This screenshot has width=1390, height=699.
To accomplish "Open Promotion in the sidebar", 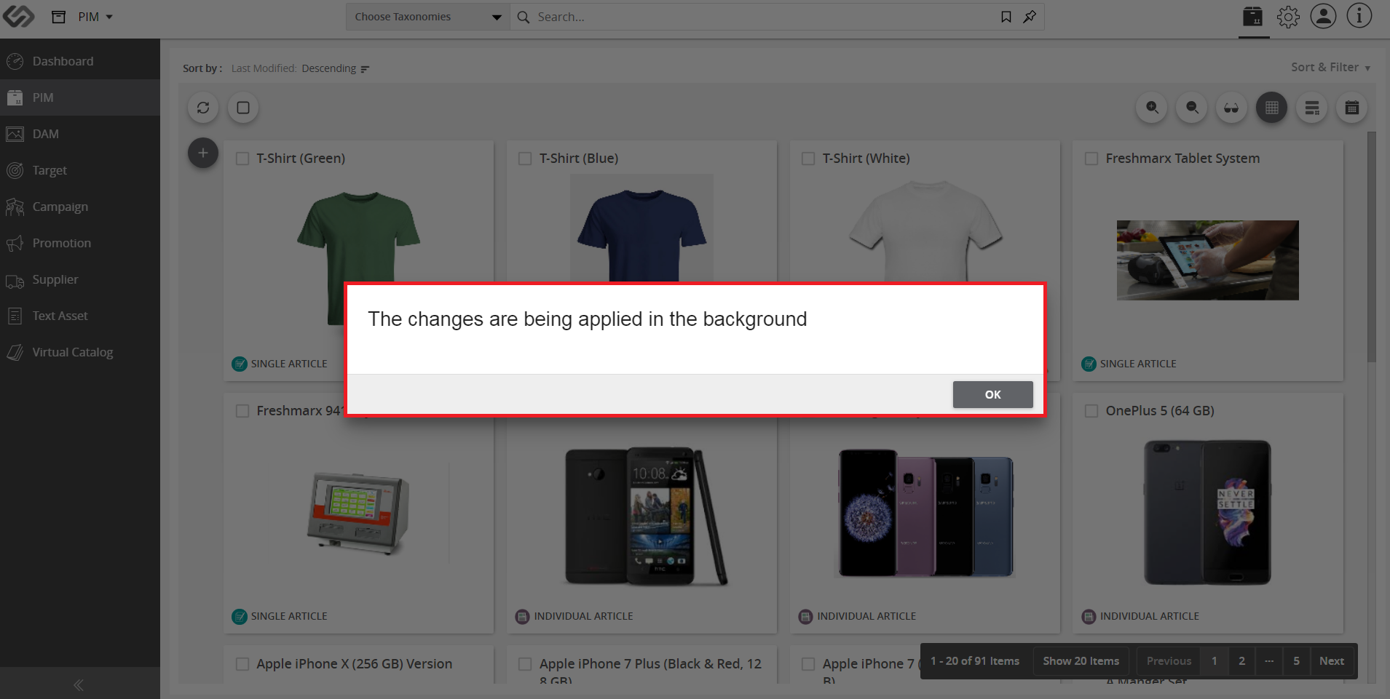I will pyautogui.click(x=80, y=243).
